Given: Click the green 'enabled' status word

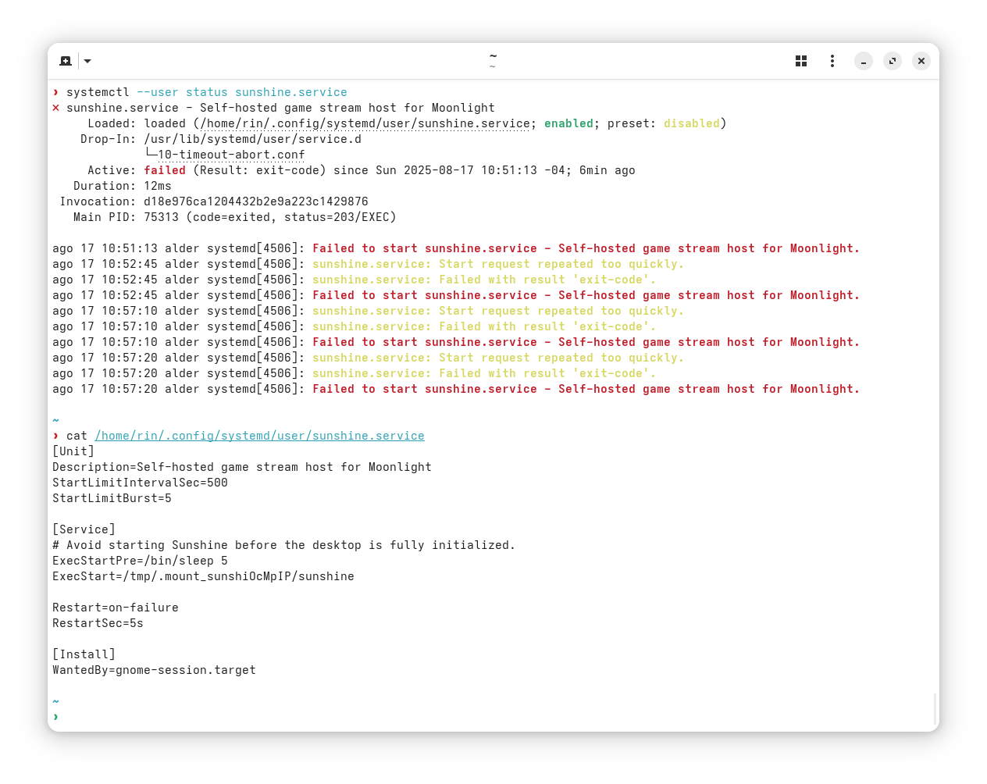Looking at the screenshot, I should 568,123.
